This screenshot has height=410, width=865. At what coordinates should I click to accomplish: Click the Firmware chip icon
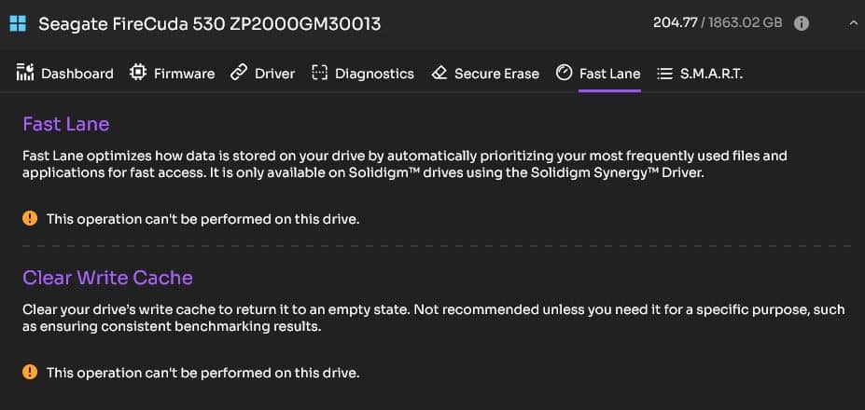point(137,73)
